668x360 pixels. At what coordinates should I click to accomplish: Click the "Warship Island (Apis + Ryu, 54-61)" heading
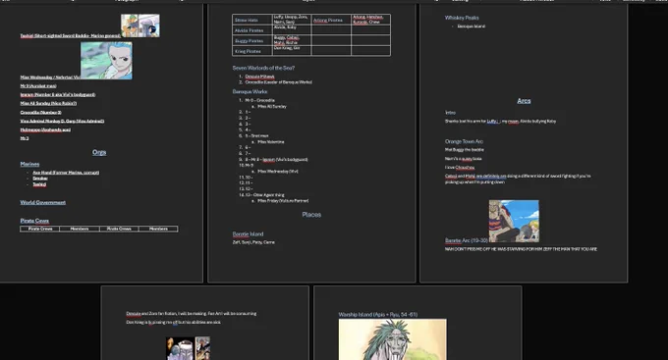tap(378, 315)
